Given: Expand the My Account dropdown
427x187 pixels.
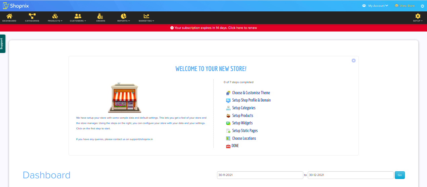Looking at the screenshot, I should click(378, 6).
